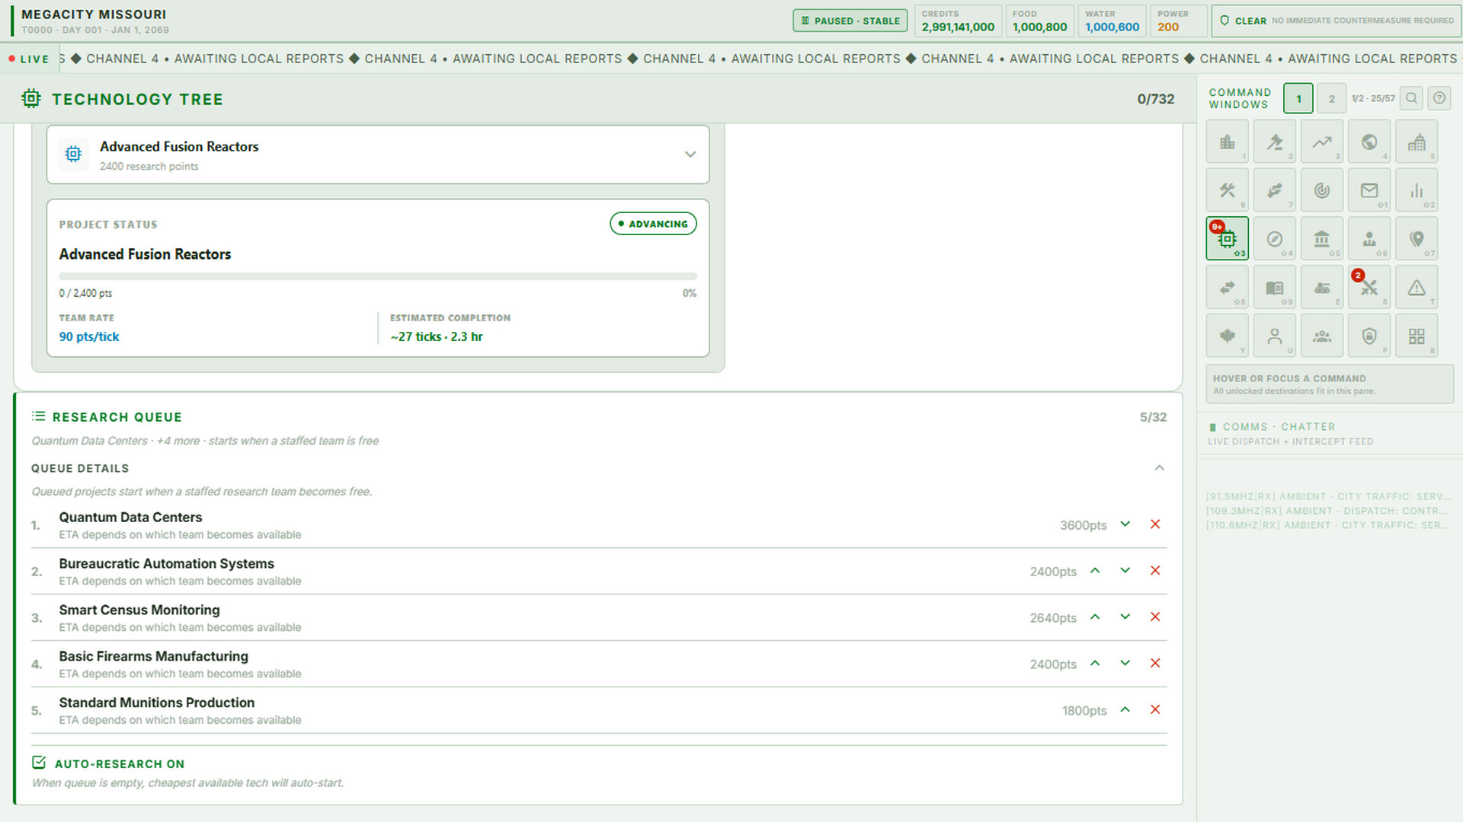Image resolution: width=1463 pixels, height=822 pixels.
Task: Click the Clear countermeasure status indicator
Action: [1337, 21]
